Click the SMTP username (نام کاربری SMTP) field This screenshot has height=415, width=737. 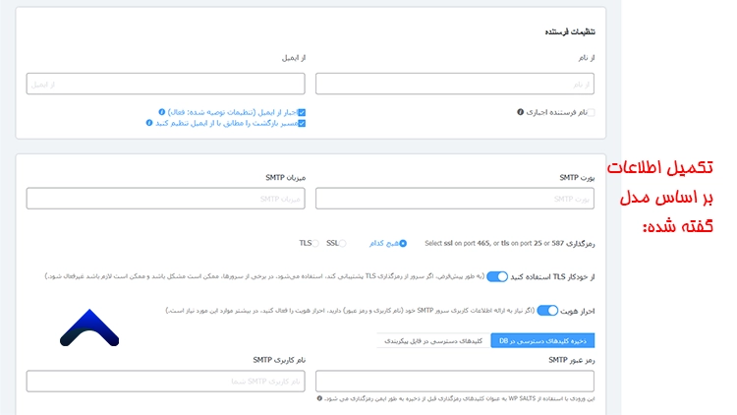pyautogui.click(x=165, y=382)
